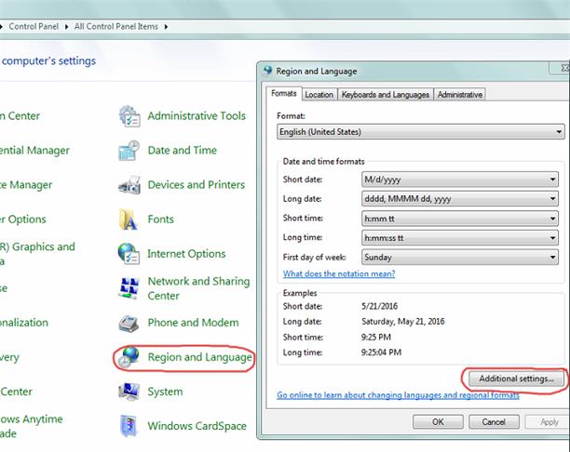Open the Windows CardSpace icon
Screen dimensions: 570x452
(x=129, y=427)
